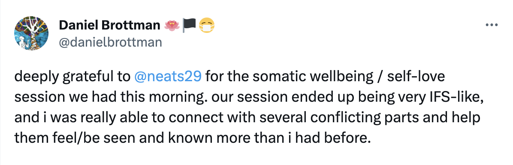513x165 pixels.
Task: Click the lotus flower emoji beside the name
Action: click(x=172, y=25)
